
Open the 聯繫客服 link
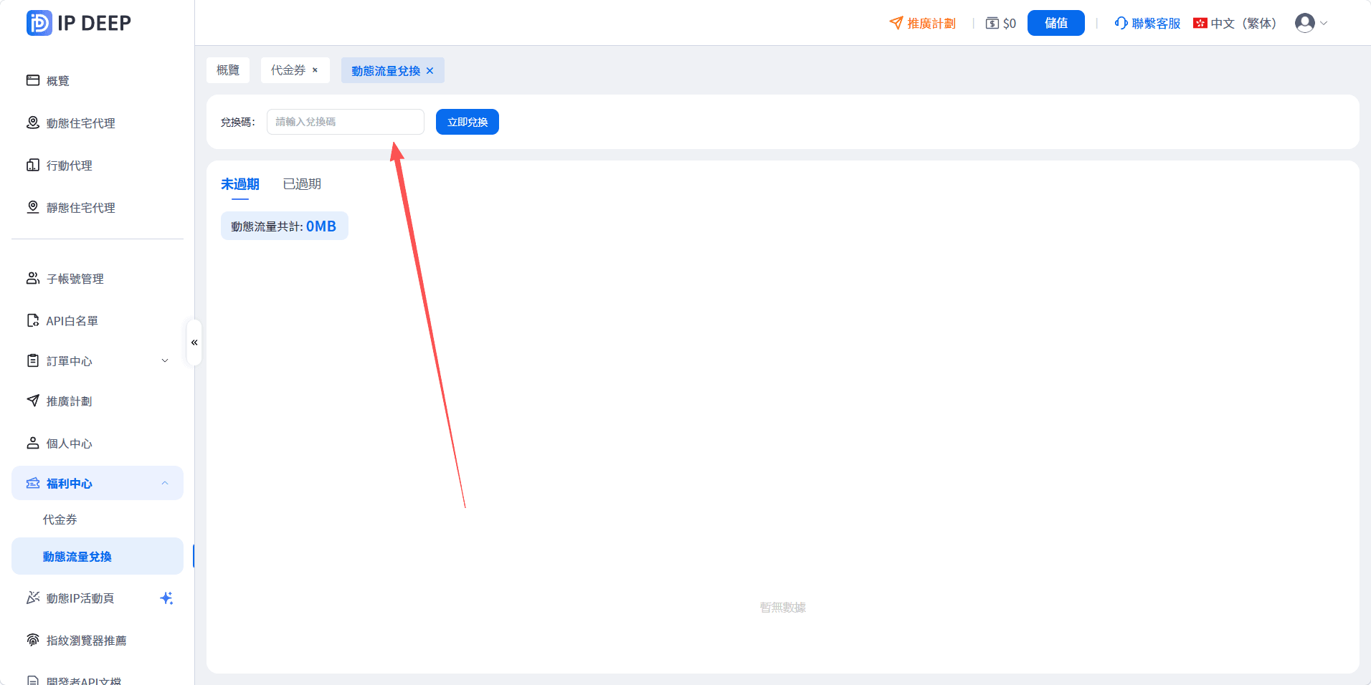click(x=1147, y=23)
